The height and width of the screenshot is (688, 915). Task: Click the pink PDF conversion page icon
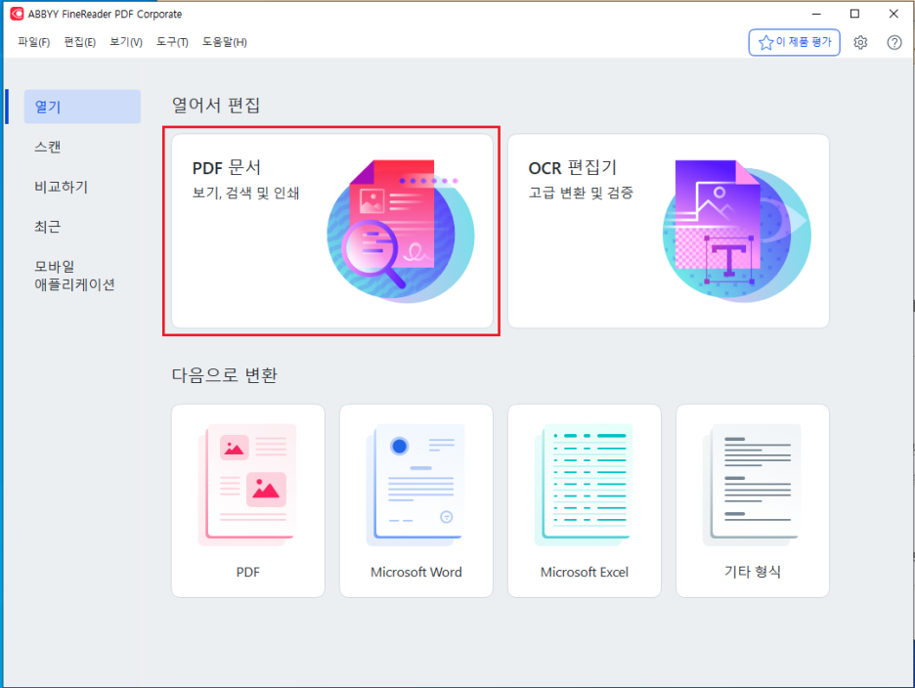[x=247, y=485]
